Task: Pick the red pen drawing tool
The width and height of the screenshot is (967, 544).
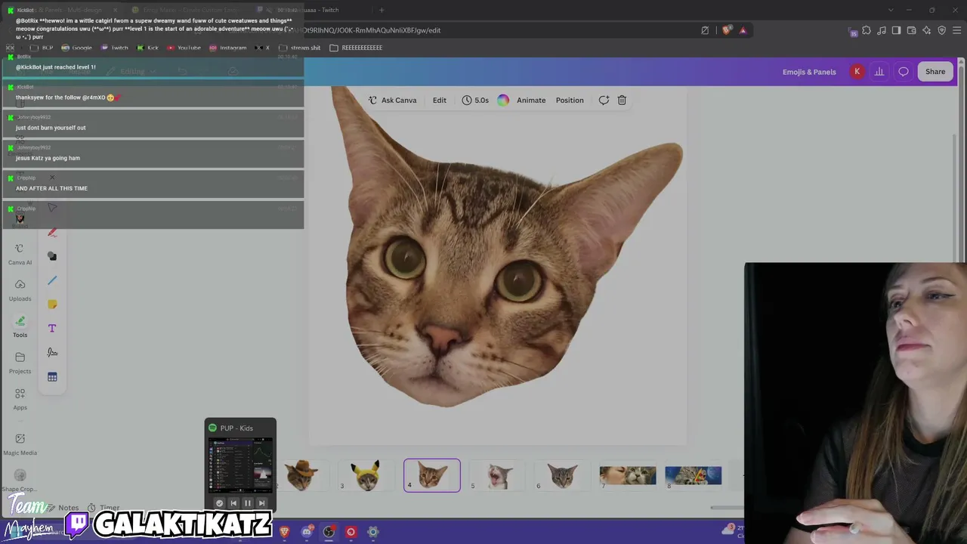Action: click(52, 232)
